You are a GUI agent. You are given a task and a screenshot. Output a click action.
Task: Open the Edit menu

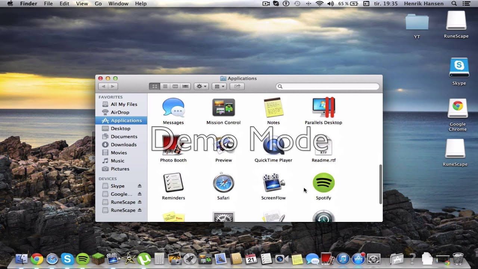(x=64, y=4)
